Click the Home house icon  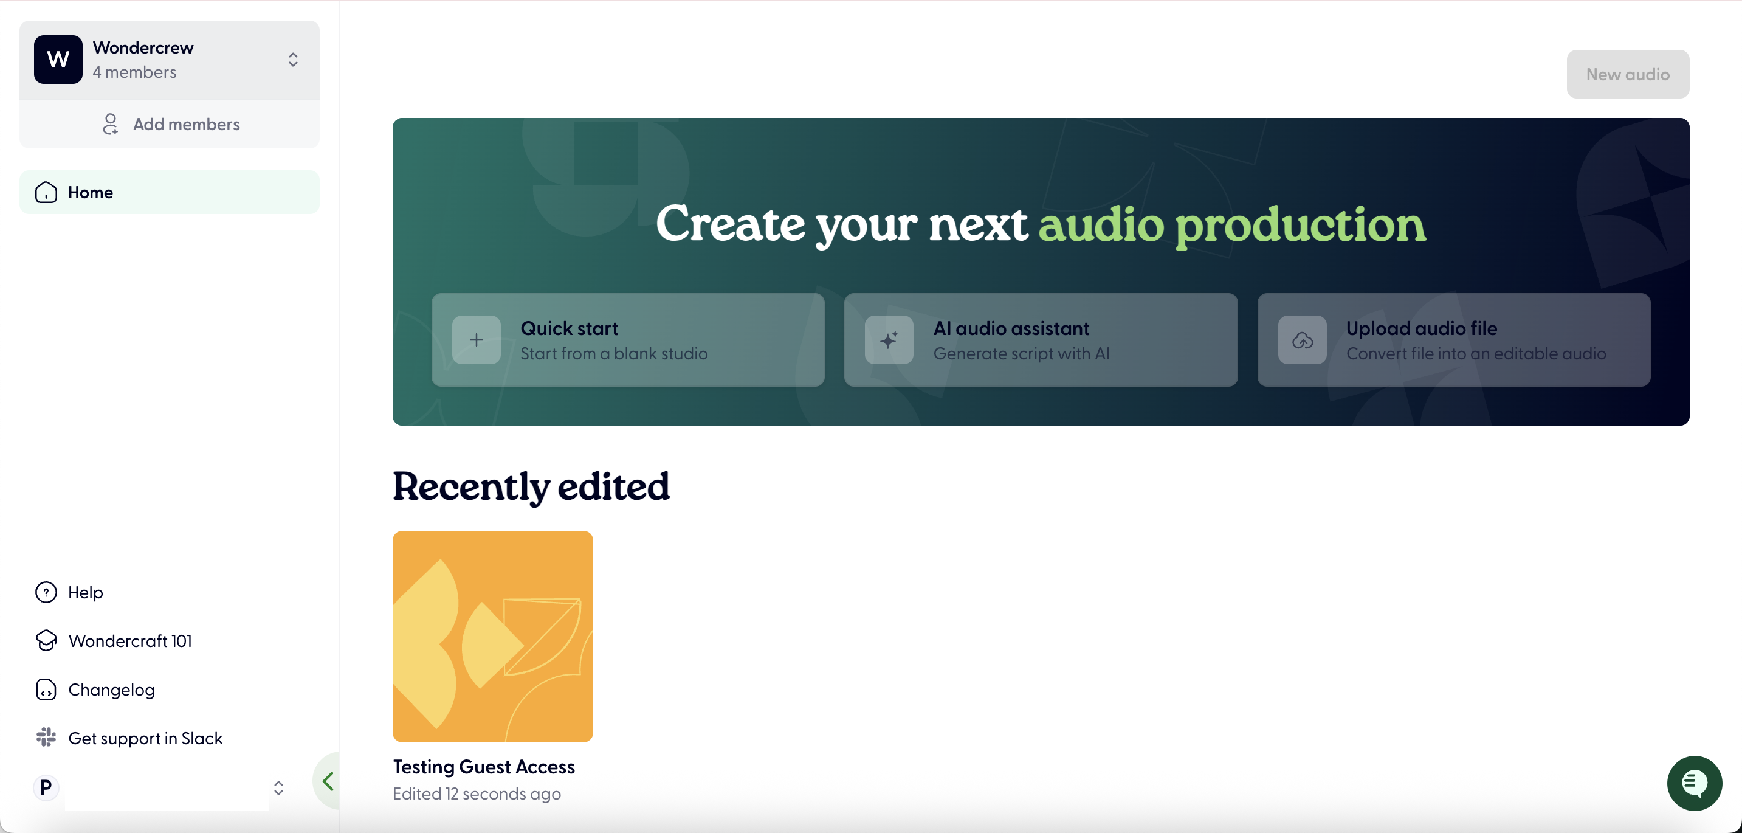coord(46,192)
